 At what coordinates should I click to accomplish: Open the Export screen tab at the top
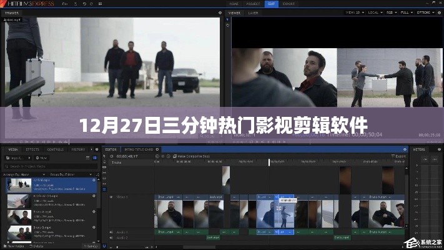289,4
